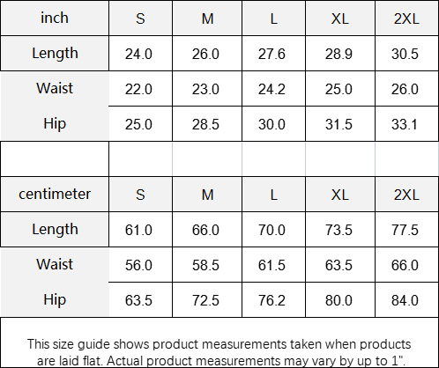
Task: Select the inch Length value 28.9
Action: 340,54
